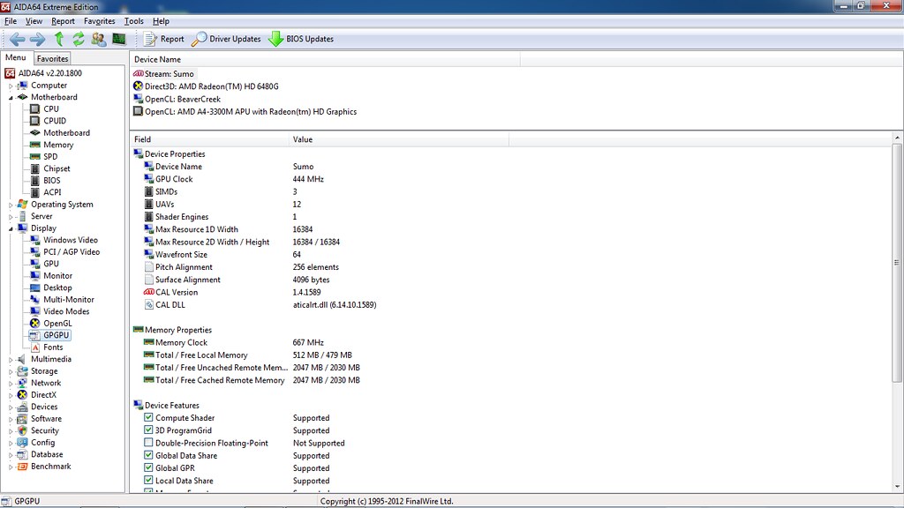The width and height of the screenshot is (904, 508).
Task: Expand the DirectX tree node
Action: tap(11, 395)
